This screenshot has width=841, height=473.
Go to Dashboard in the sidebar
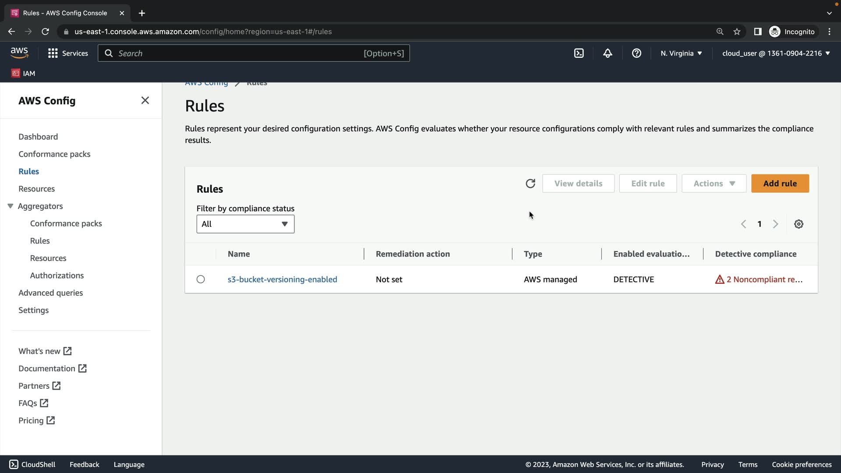(38, 137)
